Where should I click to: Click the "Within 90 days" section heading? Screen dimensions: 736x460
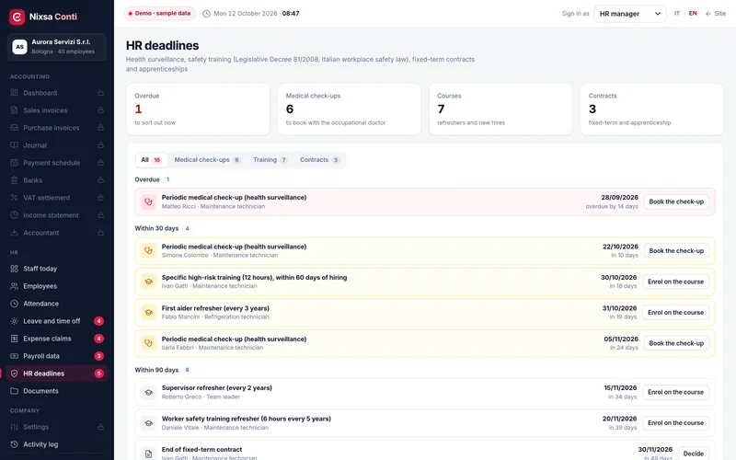click(x=156, y=370)
